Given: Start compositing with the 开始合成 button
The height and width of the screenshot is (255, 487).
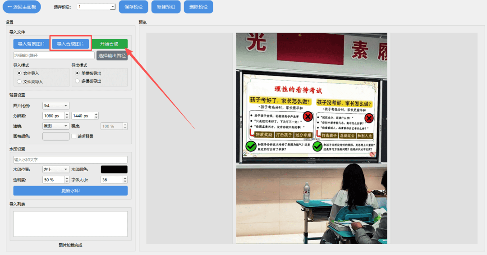Looking at the screenshot, I should point(109,44).
